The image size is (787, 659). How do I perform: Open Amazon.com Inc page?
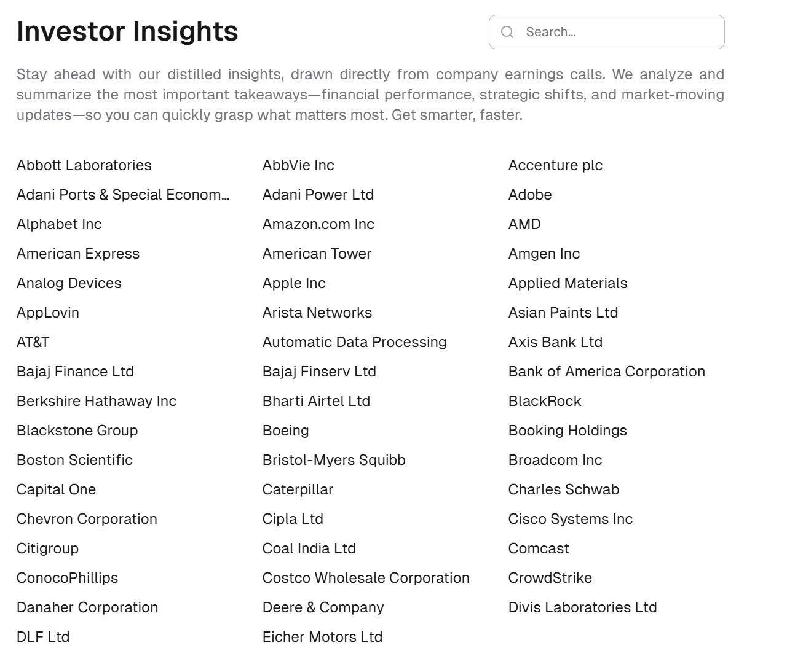coord(318,224)
